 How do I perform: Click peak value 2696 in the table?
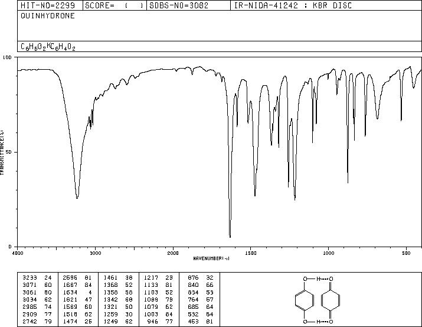[x=70, y=278]
